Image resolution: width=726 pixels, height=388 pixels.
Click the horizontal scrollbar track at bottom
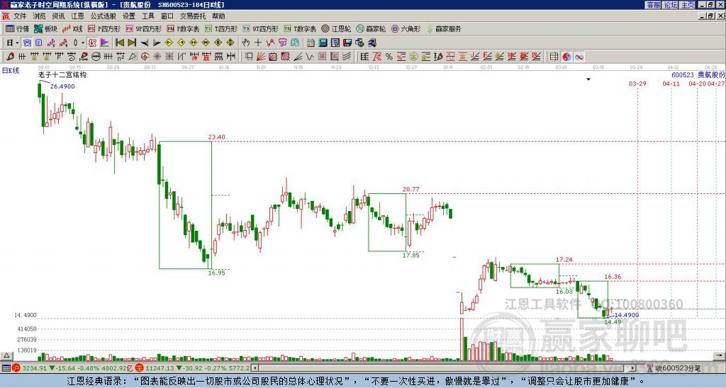(x=442, y=368)
